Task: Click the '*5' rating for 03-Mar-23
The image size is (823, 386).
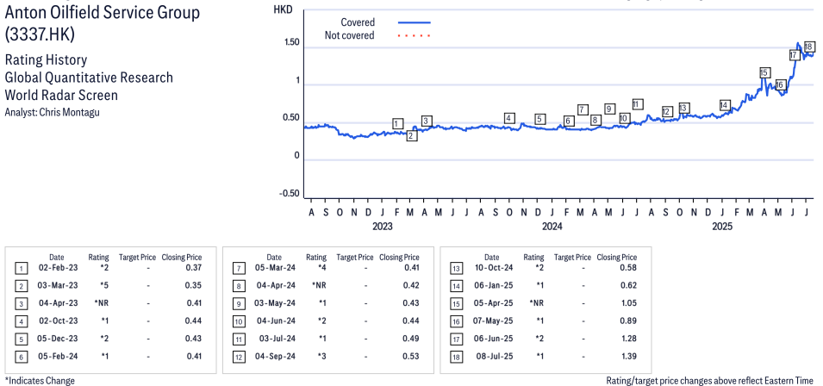Action: tap(104, 285)
